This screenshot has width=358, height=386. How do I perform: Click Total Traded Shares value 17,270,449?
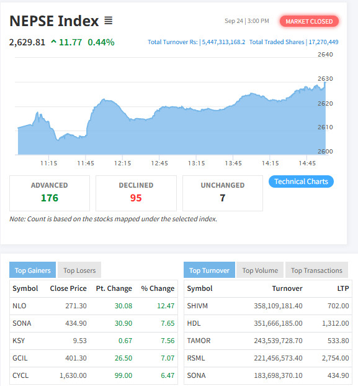[x=323, y=42]
